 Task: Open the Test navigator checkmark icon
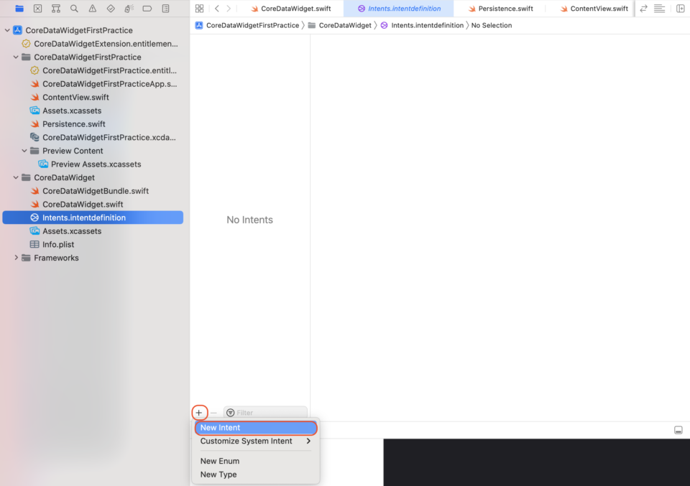(x=110, y=9)
